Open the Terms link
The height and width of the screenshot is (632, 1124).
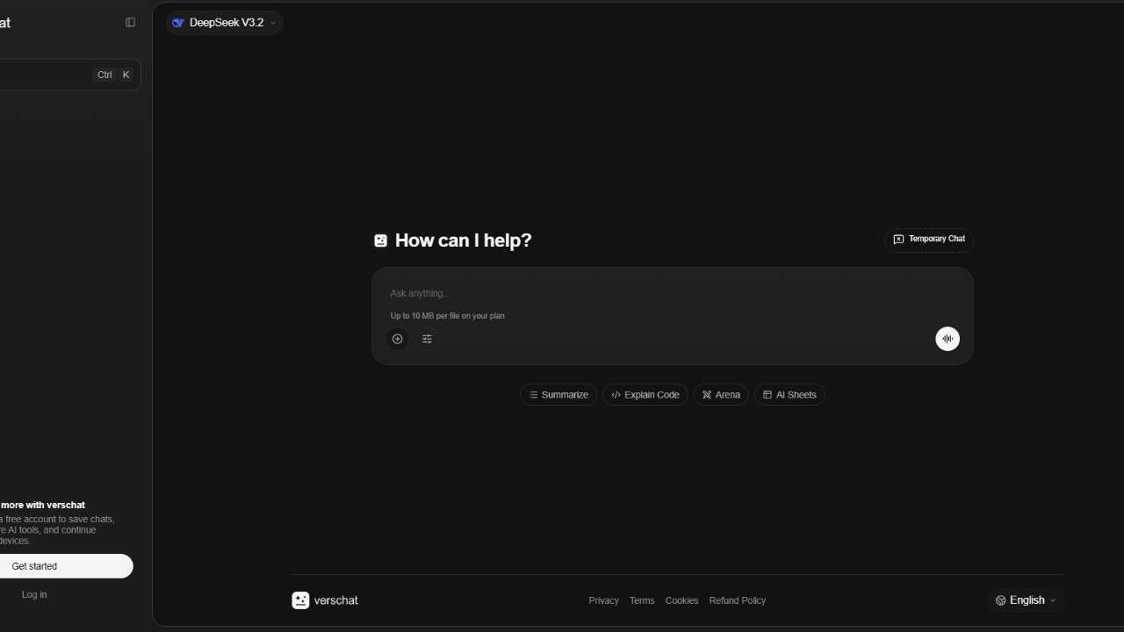[642, 600]
